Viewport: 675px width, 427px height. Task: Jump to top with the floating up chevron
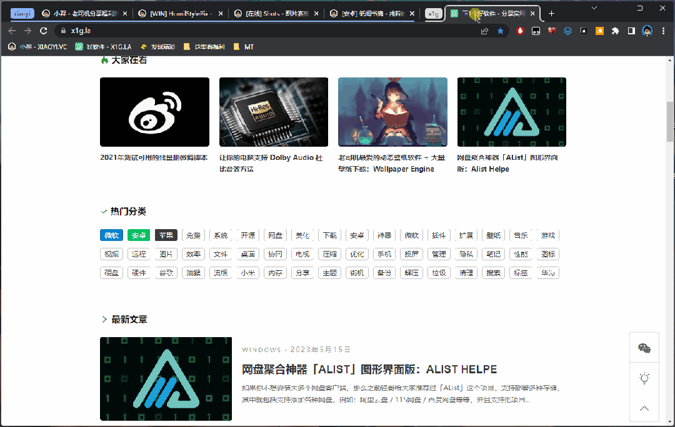pyautogui.click(x=644, y=408)
